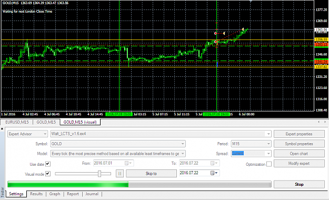The image size is (329, 200).
Task: Click the Open chart button
Action: click(x=299, y=154)
